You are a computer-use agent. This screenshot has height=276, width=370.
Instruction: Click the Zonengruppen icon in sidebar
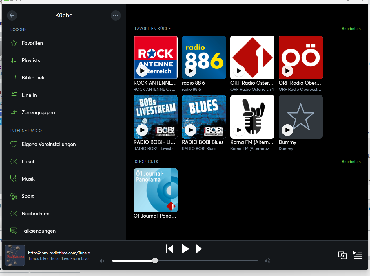click(14, 112)
